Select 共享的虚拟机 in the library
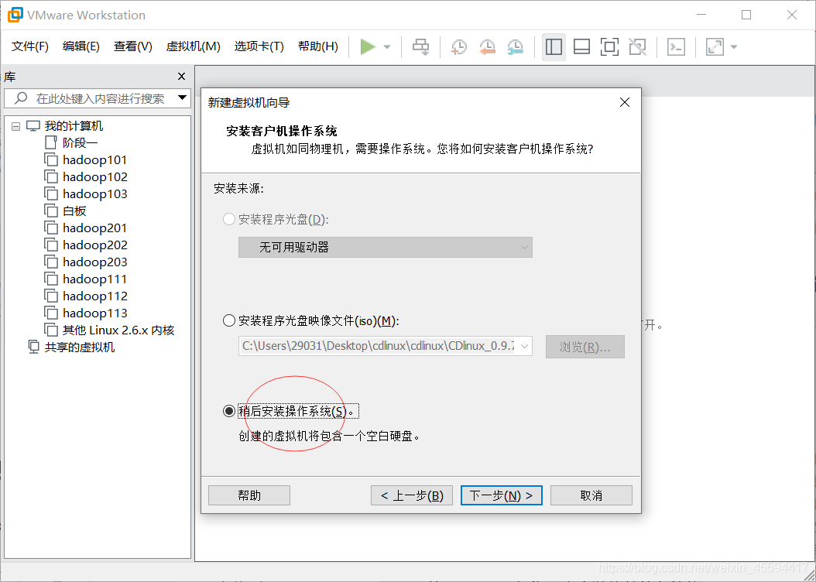Screen dimensions: 816x582 [80, 347]
